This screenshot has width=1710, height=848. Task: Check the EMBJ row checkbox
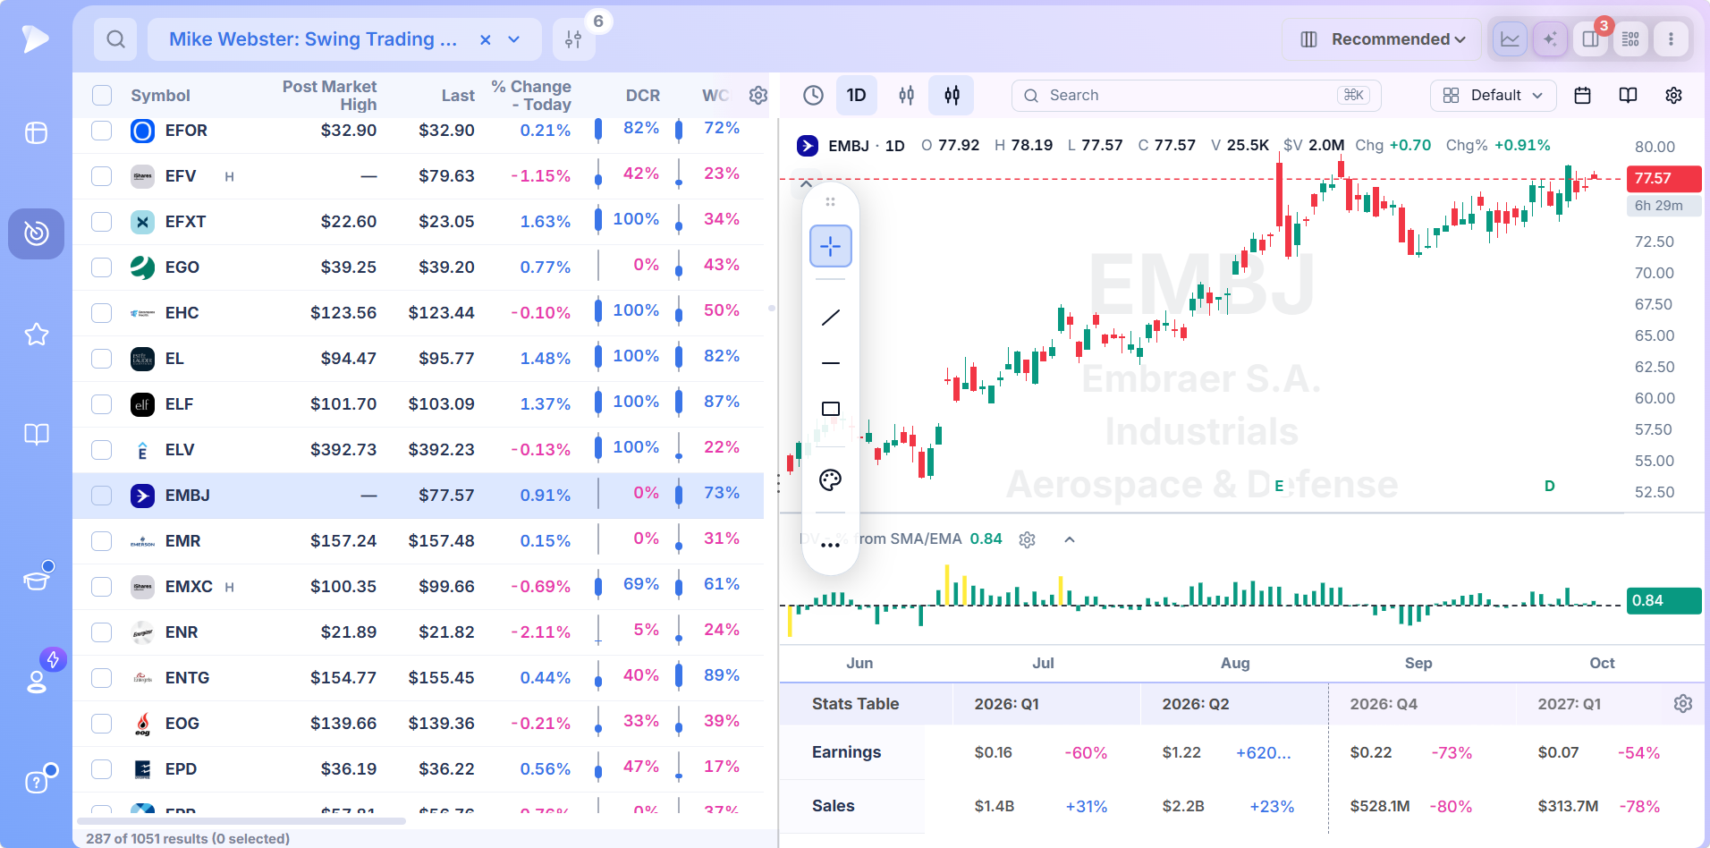click(x=102, y=496)
